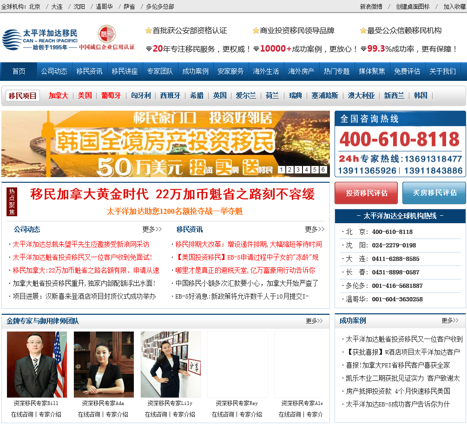Switch banner to slide 1

tap(282, 170)
